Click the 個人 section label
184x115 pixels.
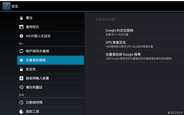[21, 44]
